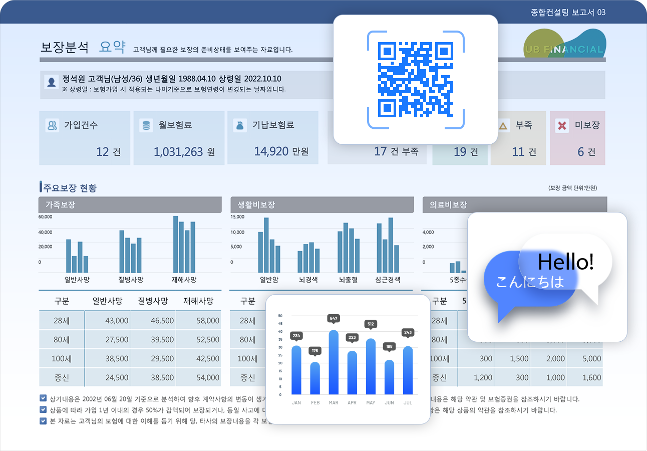The image size is (647, 451).
Task: Click the 월보험료 coin stack icon
Action: pos(146,125)
